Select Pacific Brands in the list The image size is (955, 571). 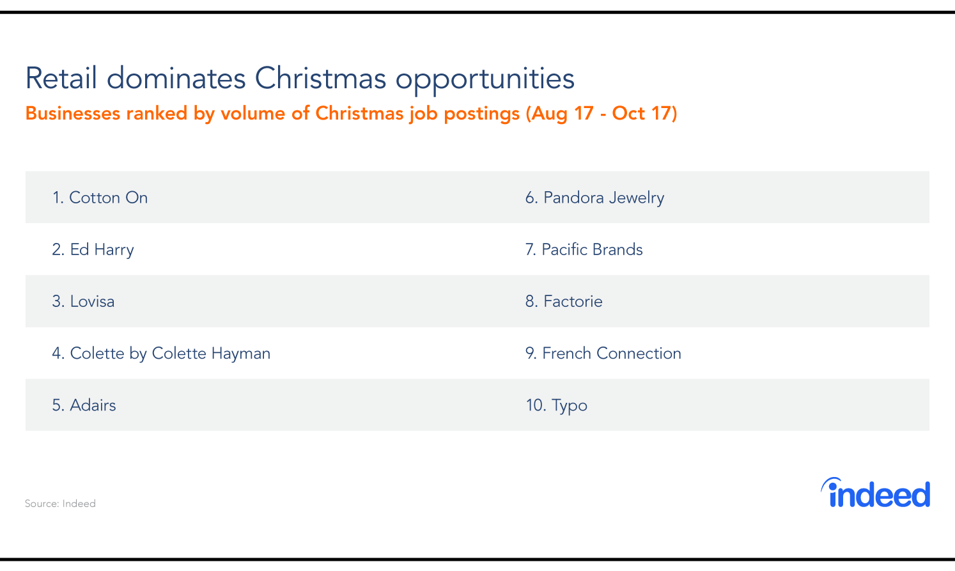tap(584, 249)
